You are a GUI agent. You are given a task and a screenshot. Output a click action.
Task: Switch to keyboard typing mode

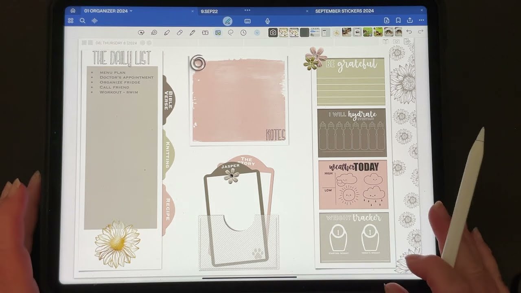[247, 21]
